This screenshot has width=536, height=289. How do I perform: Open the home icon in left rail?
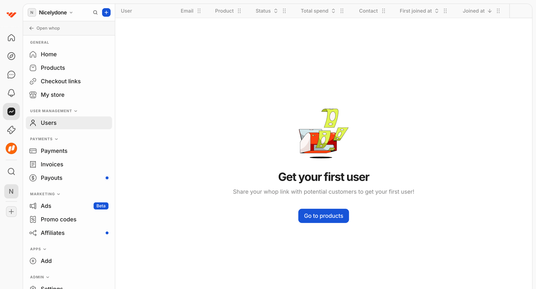(x=11, y=38)
